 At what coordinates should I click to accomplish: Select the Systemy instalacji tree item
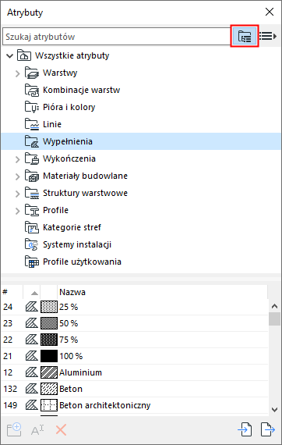pos(77,244)
